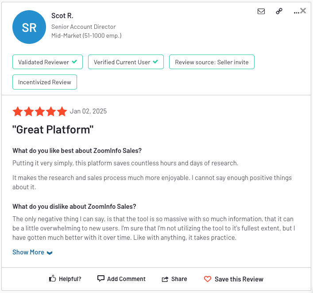Copy review link via chain icon
This screenshot has height=293, width=313.
[x=279, y=11]
